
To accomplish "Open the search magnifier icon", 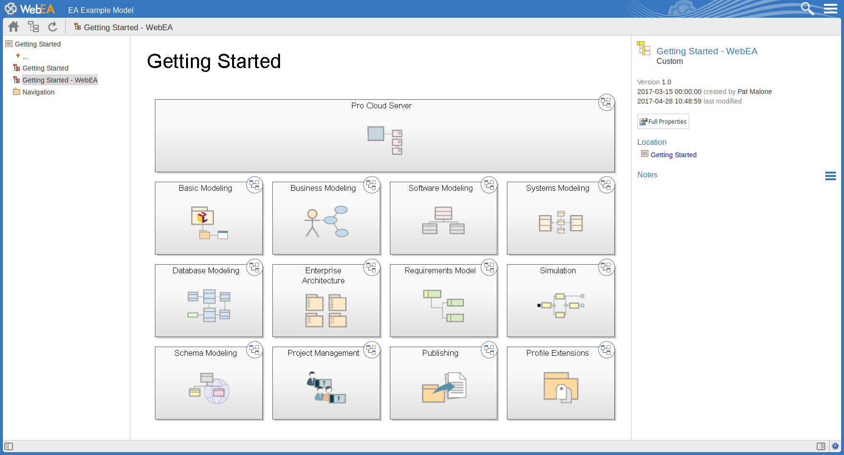I will point(807,9).
